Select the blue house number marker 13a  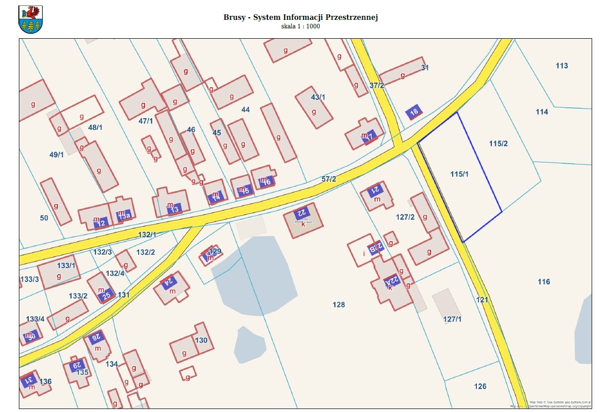(x=123, y=215)
